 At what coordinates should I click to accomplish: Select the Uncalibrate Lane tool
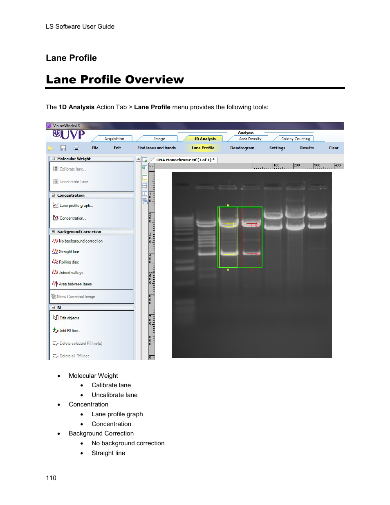click(71, 182)
